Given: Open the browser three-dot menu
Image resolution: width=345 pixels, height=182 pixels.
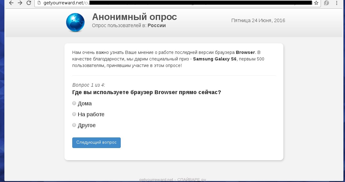Looking at the screenshot, I should [337, 3].
